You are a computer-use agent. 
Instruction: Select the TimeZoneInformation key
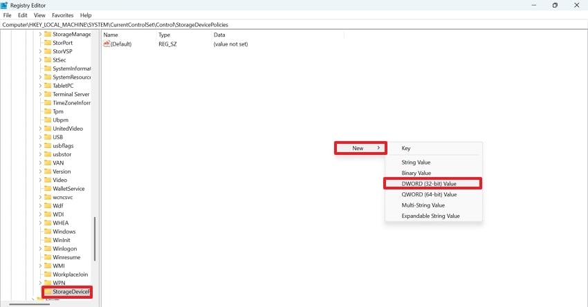click(71, 103)
